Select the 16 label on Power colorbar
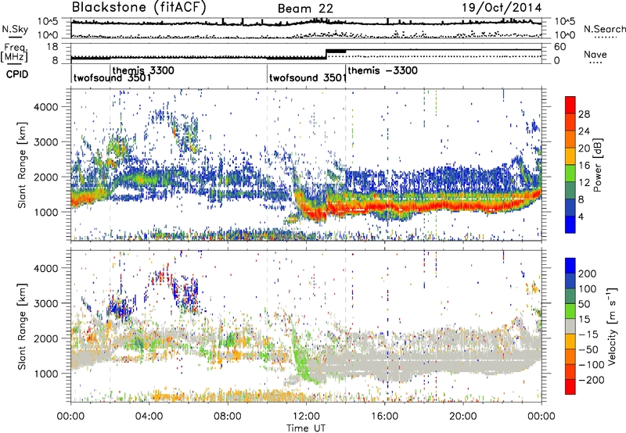626x433 pixels. 584,165
